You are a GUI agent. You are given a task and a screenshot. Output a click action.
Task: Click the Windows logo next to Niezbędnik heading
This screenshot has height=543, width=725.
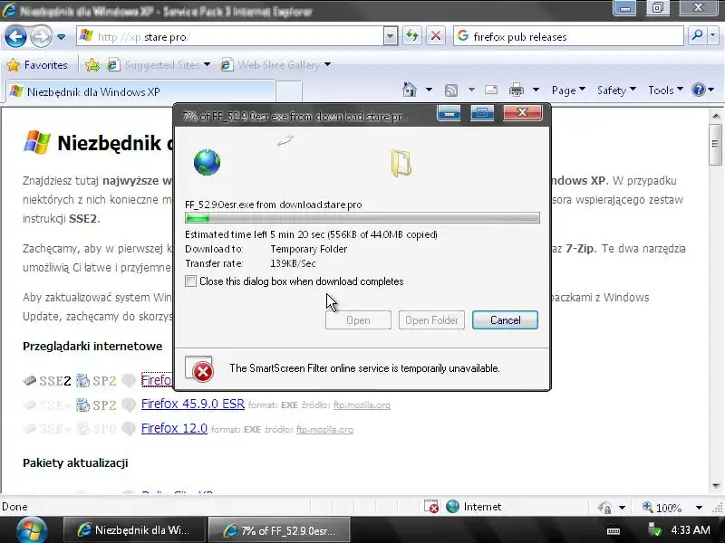36,142
